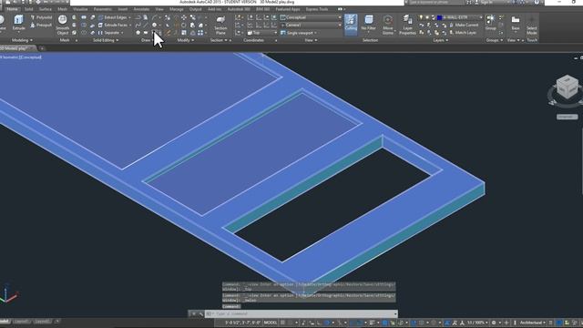583x328 pixels.
Task: Open the Visualize ribbon tab
Action: coord(80,9)
